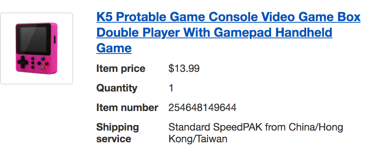Click the console's black screen in the thumbnail
This screenshot has width=380, height=154.
tap(33, 39)
